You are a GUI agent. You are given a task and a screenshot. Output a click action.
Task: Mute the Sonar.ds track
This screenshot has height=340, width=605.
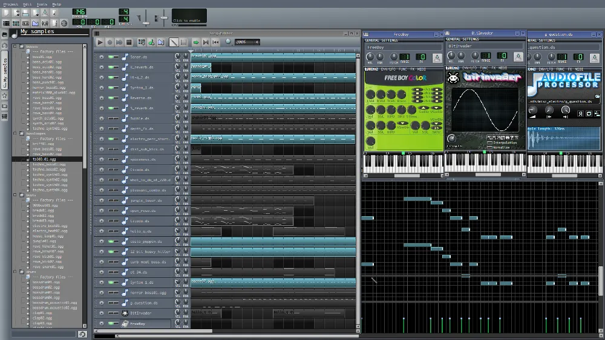(111, 57)
